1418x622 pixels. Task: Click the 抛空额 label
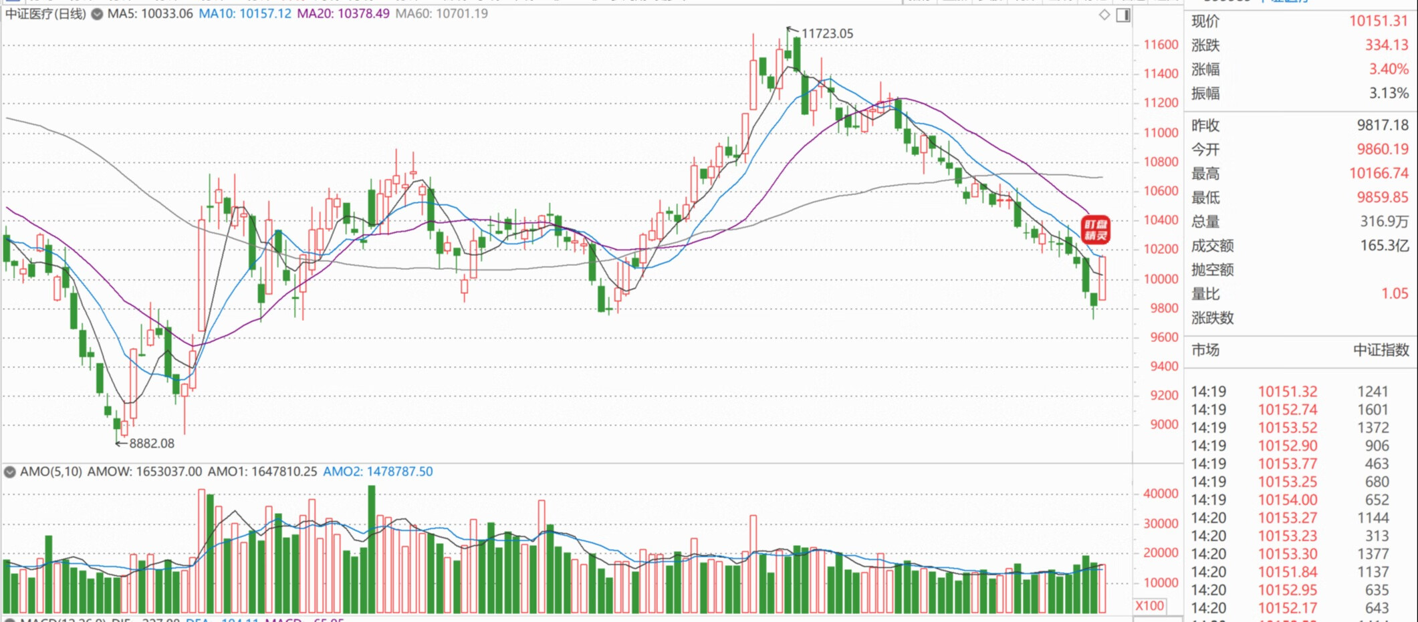tap(1212, 270)
